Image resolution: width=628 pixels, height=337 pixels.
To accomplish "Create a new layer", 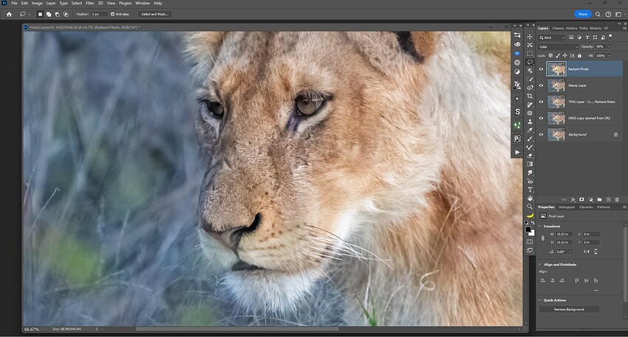I will pyautogui.click(x=608, y=200).
